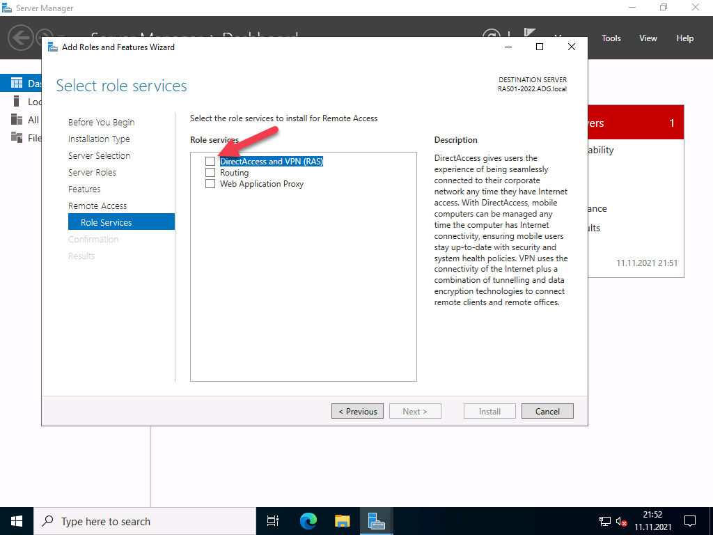This screenshot has height=535, width=713.
Task: Activate Server Manager taskbar icon
Action: coord(377,521)
